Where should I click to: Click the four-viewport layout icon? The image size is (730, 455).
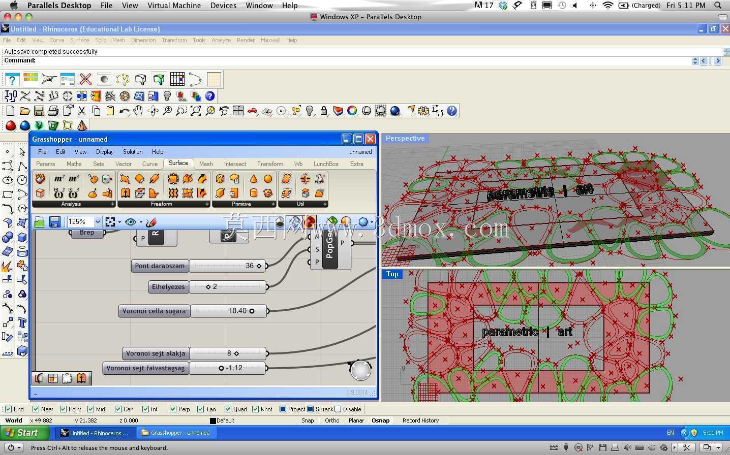click(238, 111)
